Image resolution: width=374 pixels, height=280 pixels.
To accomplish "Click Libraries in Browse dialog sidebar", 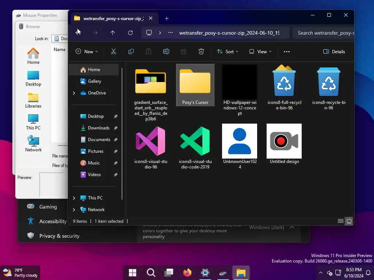I will pos(33,100).
